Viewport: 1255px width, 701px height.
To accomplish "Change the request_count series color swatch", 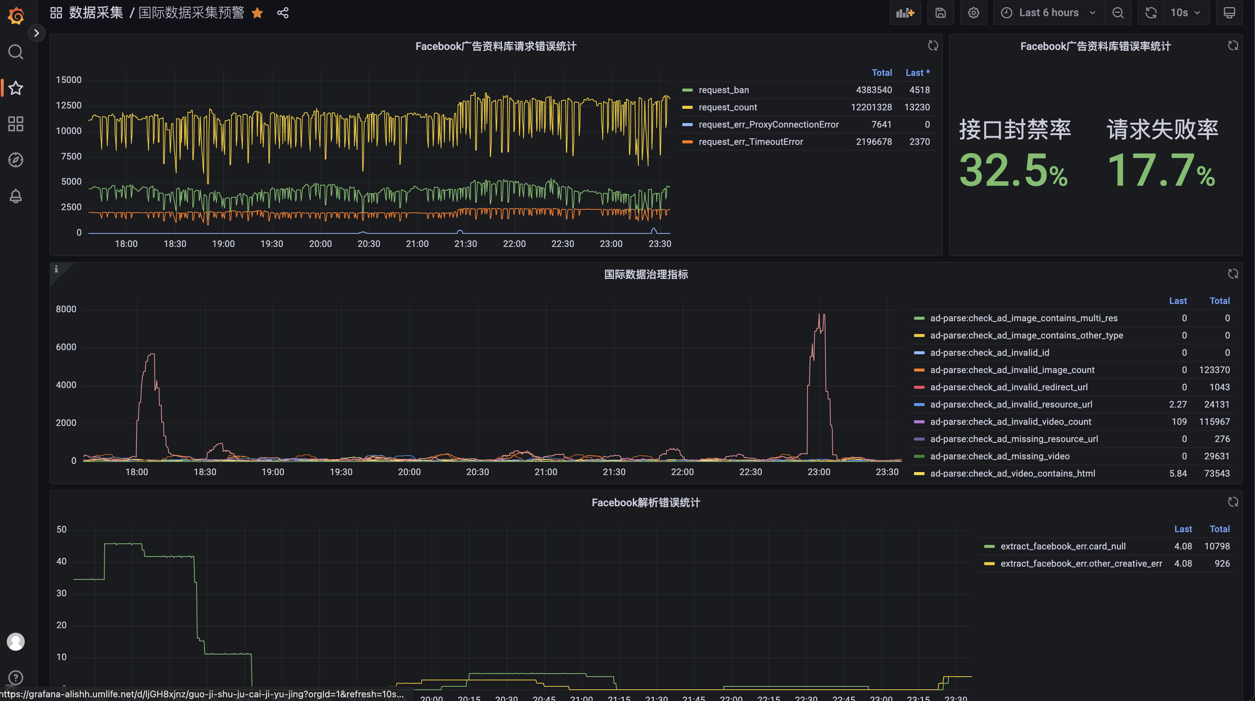I will point(687,107).
